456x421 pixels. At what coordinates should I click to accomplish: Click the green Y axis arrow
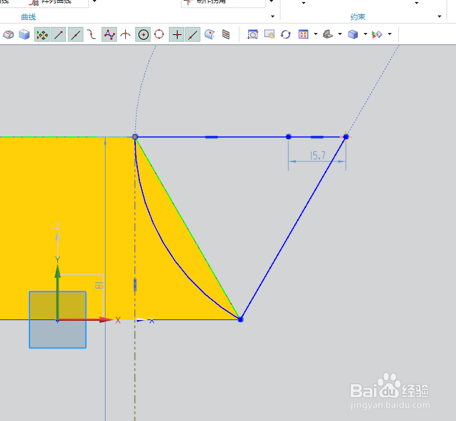click(58, 292)
